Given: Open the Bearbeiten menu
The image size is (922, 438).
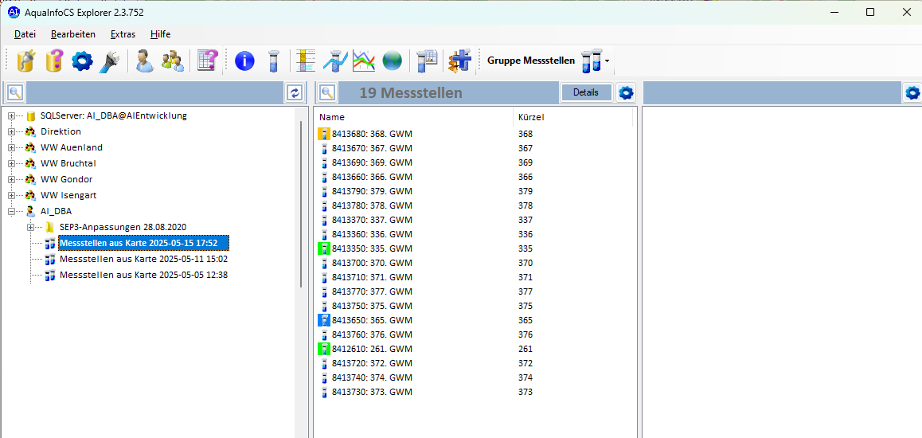Looking at the screenshot, I should point(73,34).
